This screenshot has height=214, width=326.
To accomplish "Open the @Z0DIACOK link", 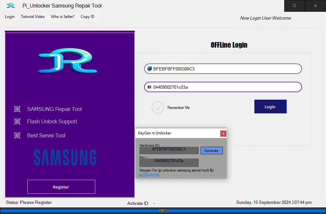I will pyautogui.click(x=149, y=175).
